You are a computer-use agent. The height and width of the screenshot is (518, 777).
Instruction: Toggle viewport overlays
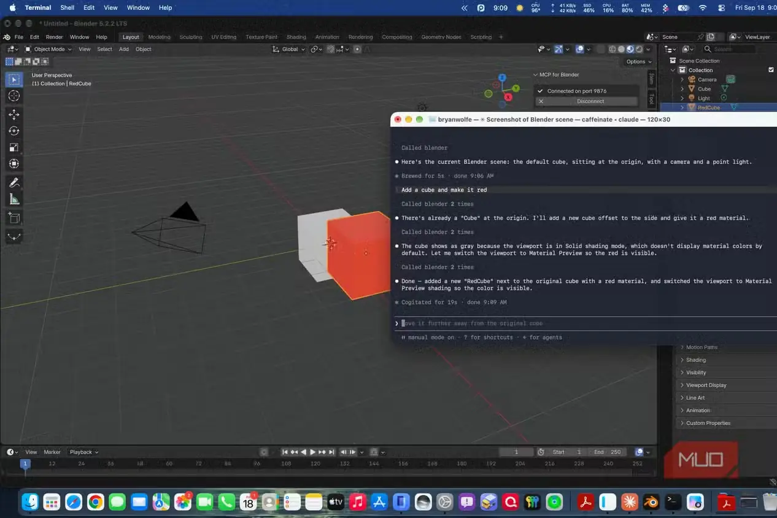pos(580,49)
